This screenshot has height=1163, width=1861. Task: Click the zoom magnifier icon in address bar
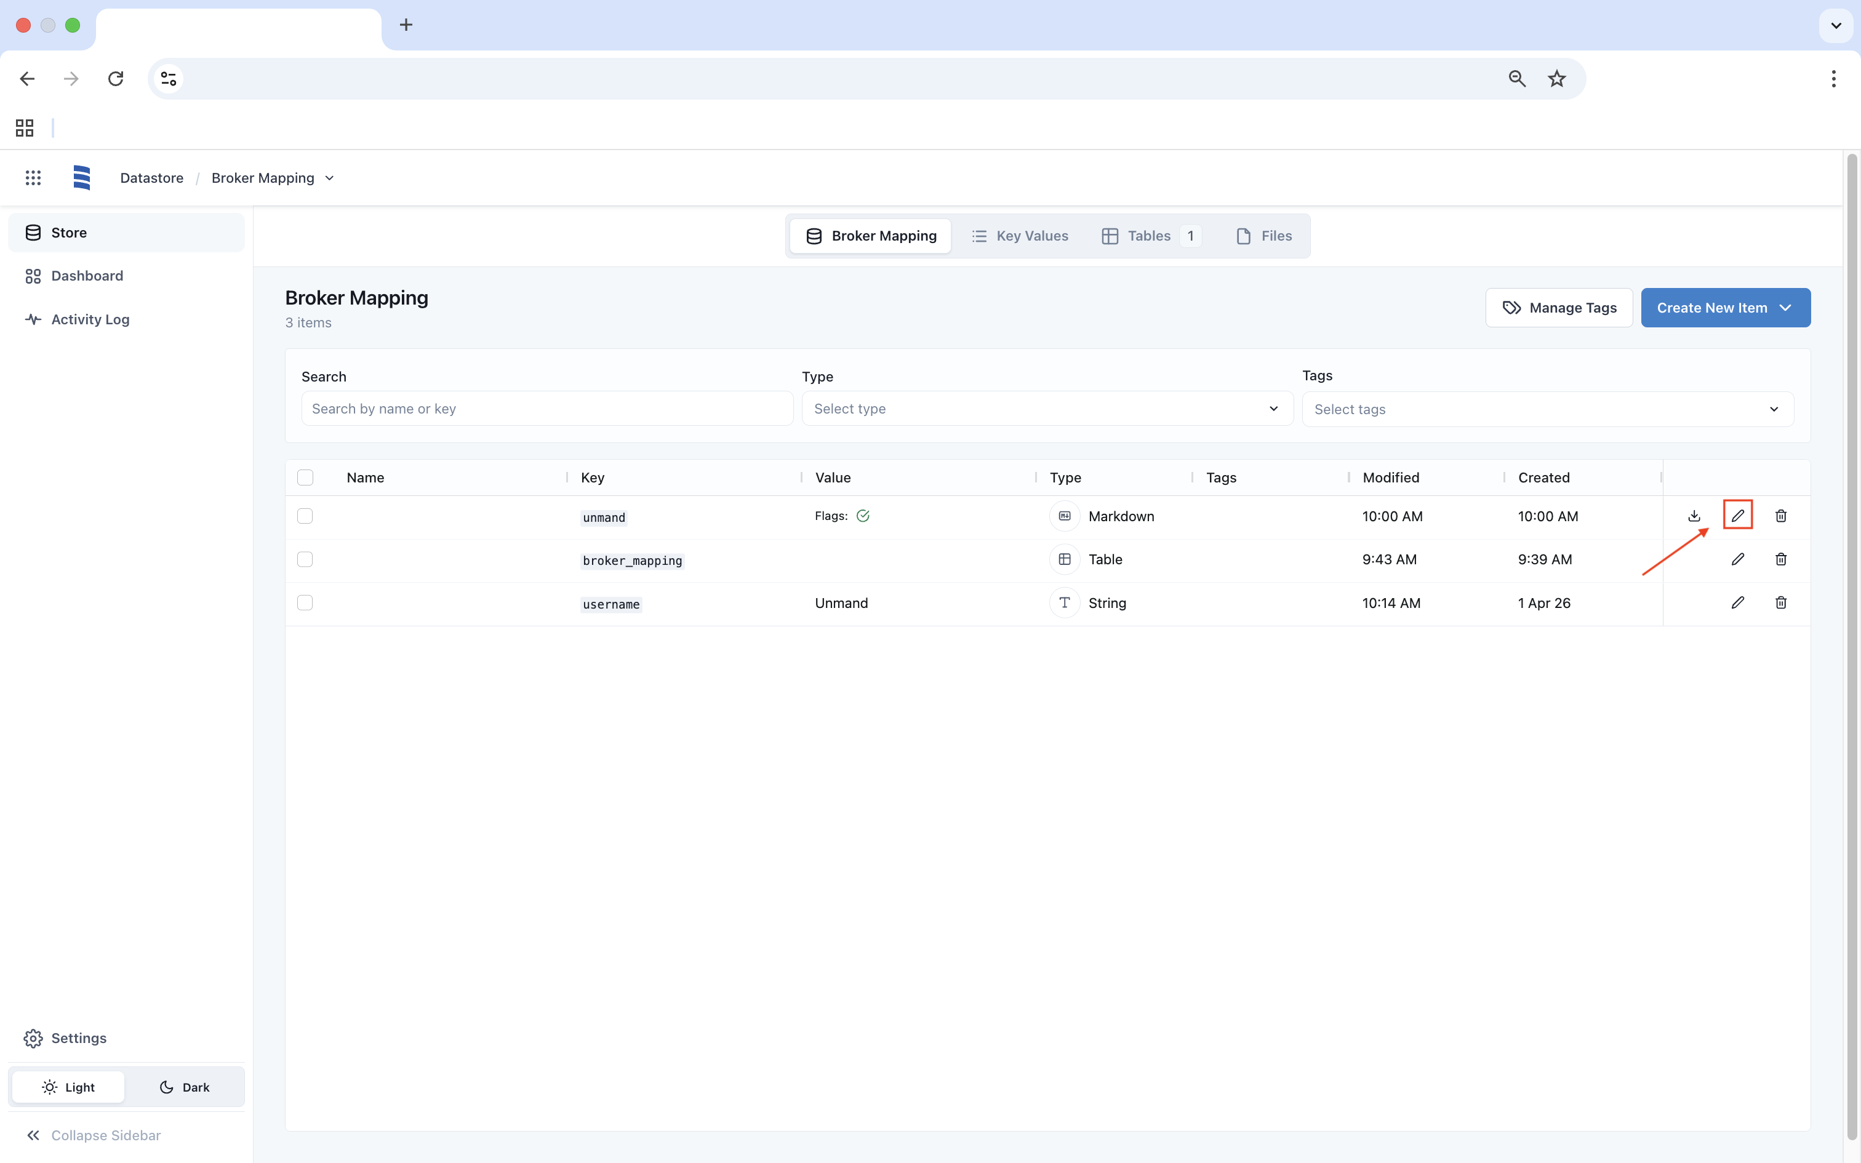click(x=1516, y=79)
